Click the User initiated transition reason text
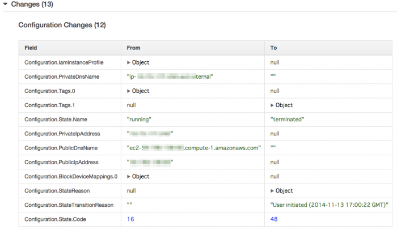Screen dimensions: 397x230 click(329, 205)
